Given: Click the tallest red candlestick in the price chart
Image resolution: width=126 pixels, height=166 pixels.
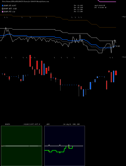Looking at the screenshot, I should [42, 68].
